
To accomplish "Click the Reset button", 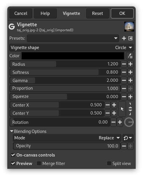I will (98, 13).
